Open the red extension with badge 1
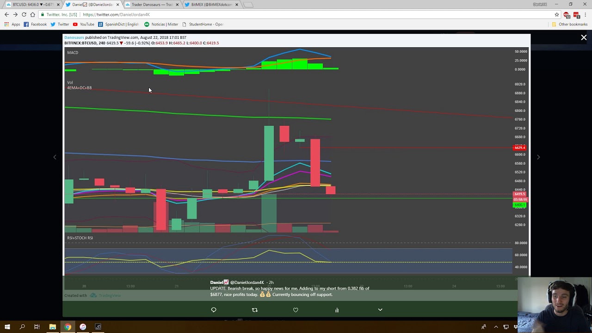592x333 pixels. 576,15
